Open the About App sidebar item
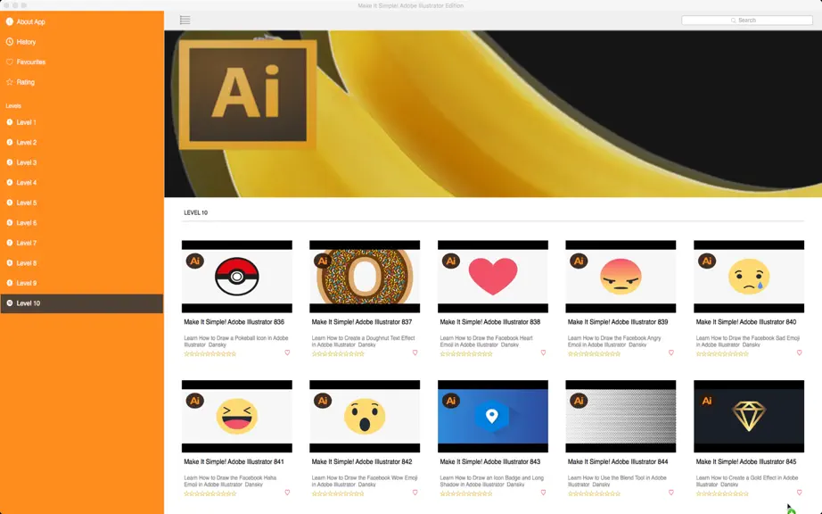Viewport: 822px width, 514px height. point(82,21)
